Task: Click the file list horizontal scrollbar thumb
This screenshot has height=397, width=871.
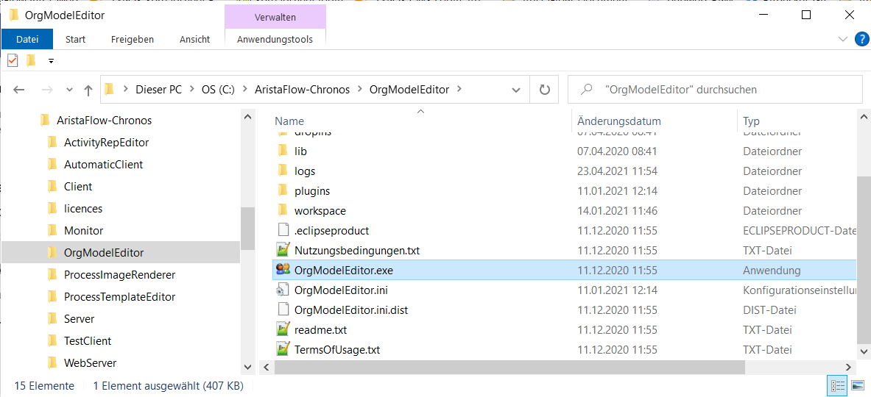Action: (x=508, y=367)
